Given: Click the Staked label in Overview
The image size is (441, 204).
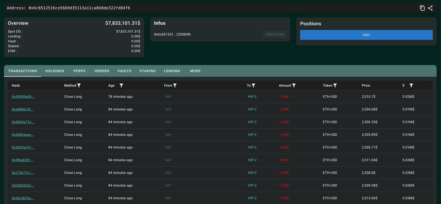Looking at the screenshot, I should [14, 46].
